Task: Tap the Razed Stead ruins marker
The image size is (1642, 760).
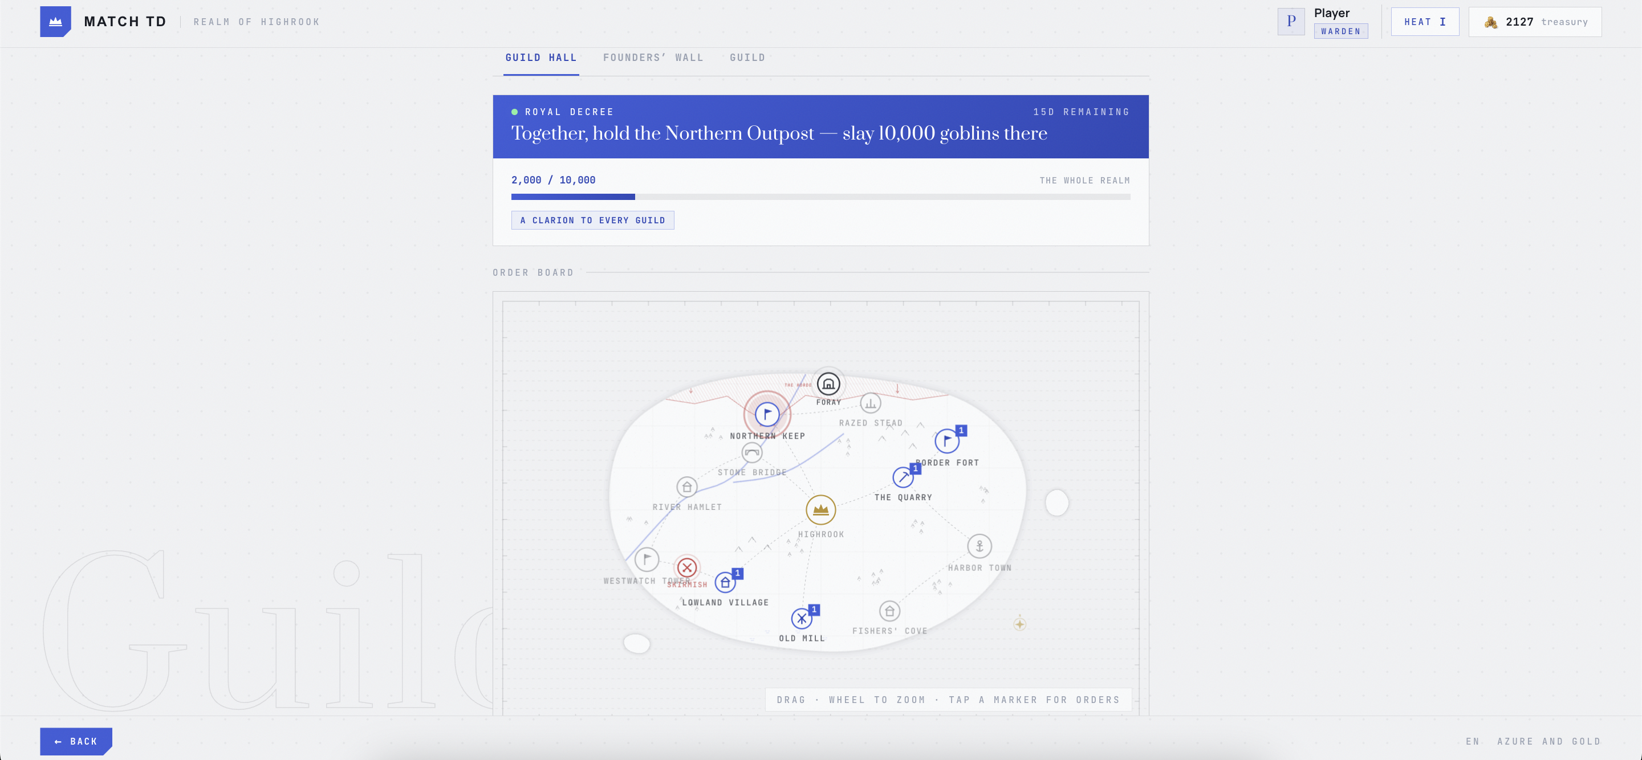Action: pyautogui.click(x=870, y=403)
